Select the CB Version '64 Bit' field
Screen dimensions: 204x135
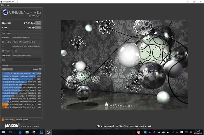coord(27,51)
